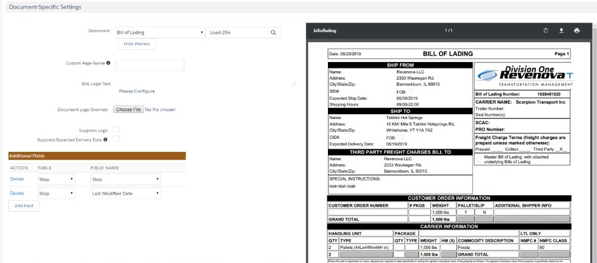Screen dimensions: 597x263
Task: Click the Custom Page Name info icon
Action: tap(109, 63)
